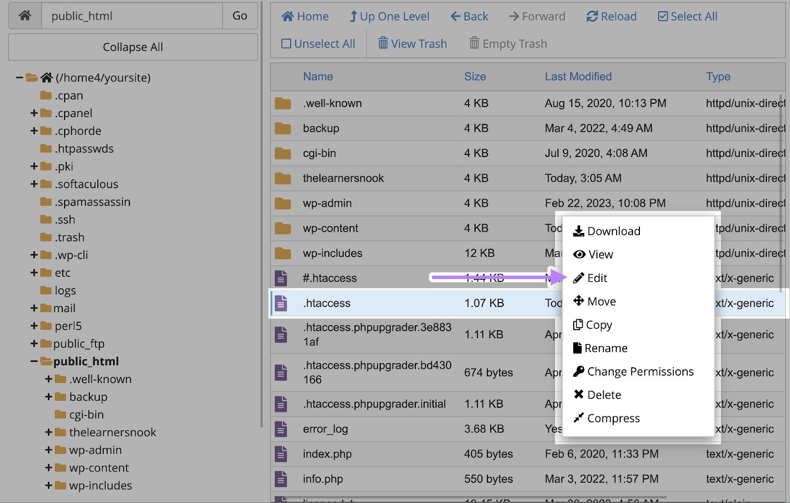The height and width of the screenshot is (503, 790).
Task: Click the Home toolbar icon
Action: [x=287, y=16]
